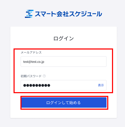Click blank card area below login button
Viewport: 125px width, 127px height.
coord(63,114)
